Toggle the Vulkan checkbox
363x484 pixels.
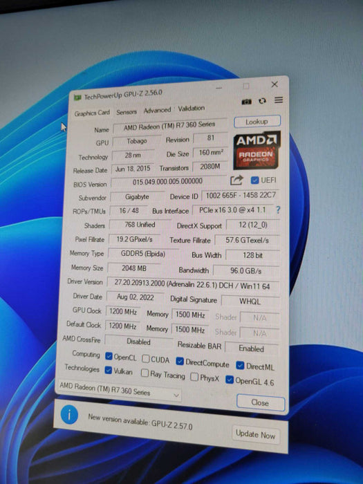tap(108, 370)
